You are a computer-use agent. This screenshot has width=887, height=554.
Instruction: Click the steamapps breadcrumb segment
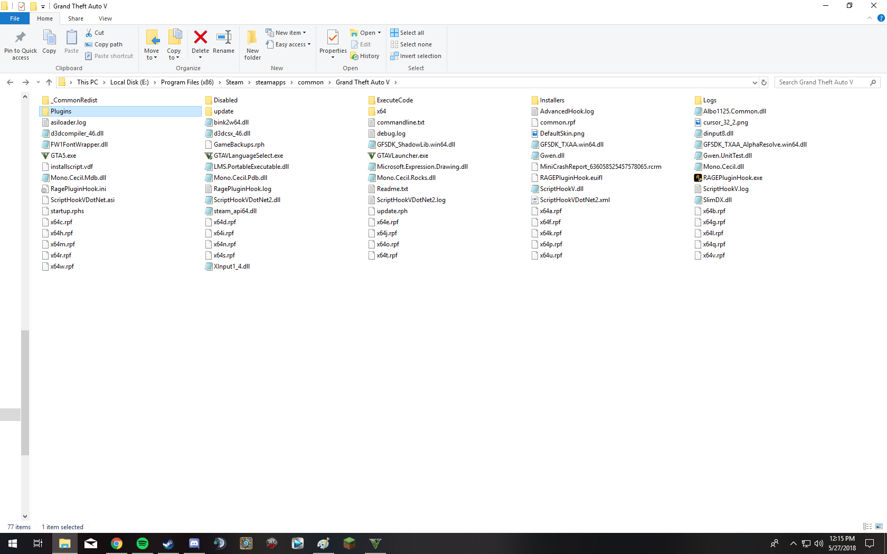(x=270, y=82)
